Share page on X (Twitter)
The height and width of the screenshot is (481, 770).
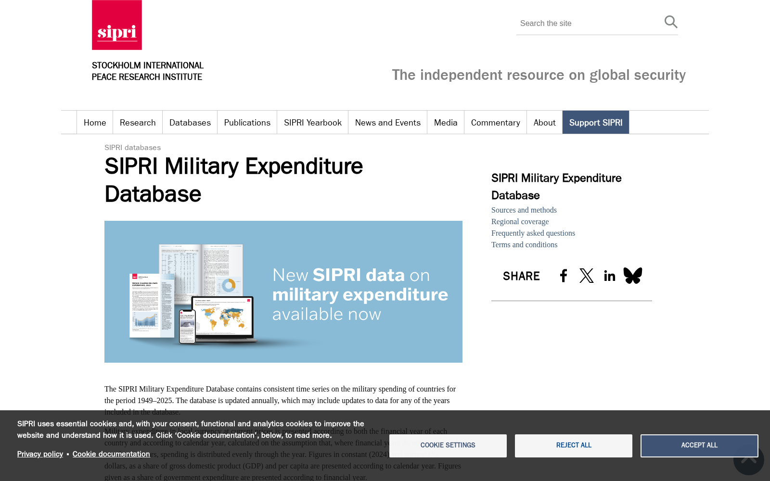pos(587,276)
